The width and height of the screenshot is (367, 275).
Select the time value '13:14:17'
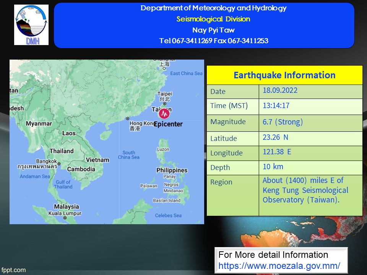tap(276, 106)
